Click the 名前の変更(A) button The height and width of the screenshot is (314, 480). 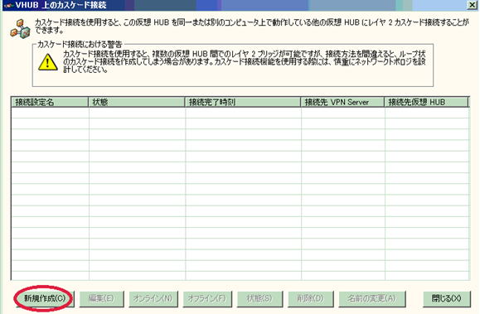(x=372, y=299)
